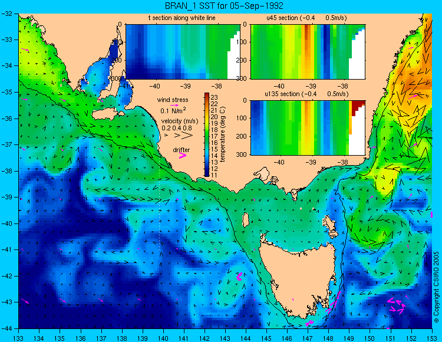Image resolution: width=442 pixels, height=342 pixels.
Task: Click the magenta drifter track west of Tasmania
Action: click(239, 277)
